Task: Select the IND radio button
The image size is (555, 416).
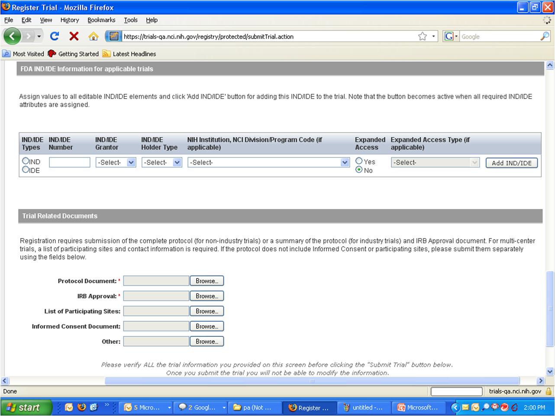Action: pyautogui.click(x=26, y=161)
